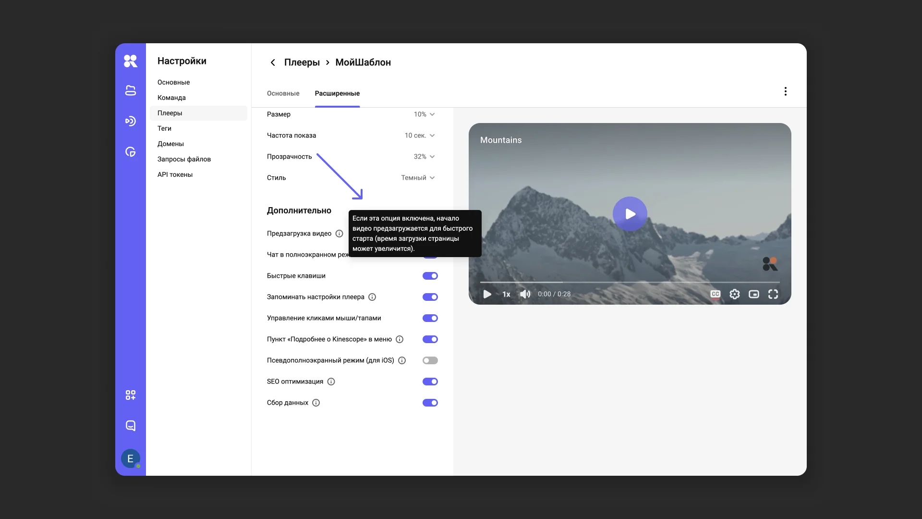Select Домены in settings menu
Image resolution: width=922 pixels, height=519 pixels.
[170, 144]
